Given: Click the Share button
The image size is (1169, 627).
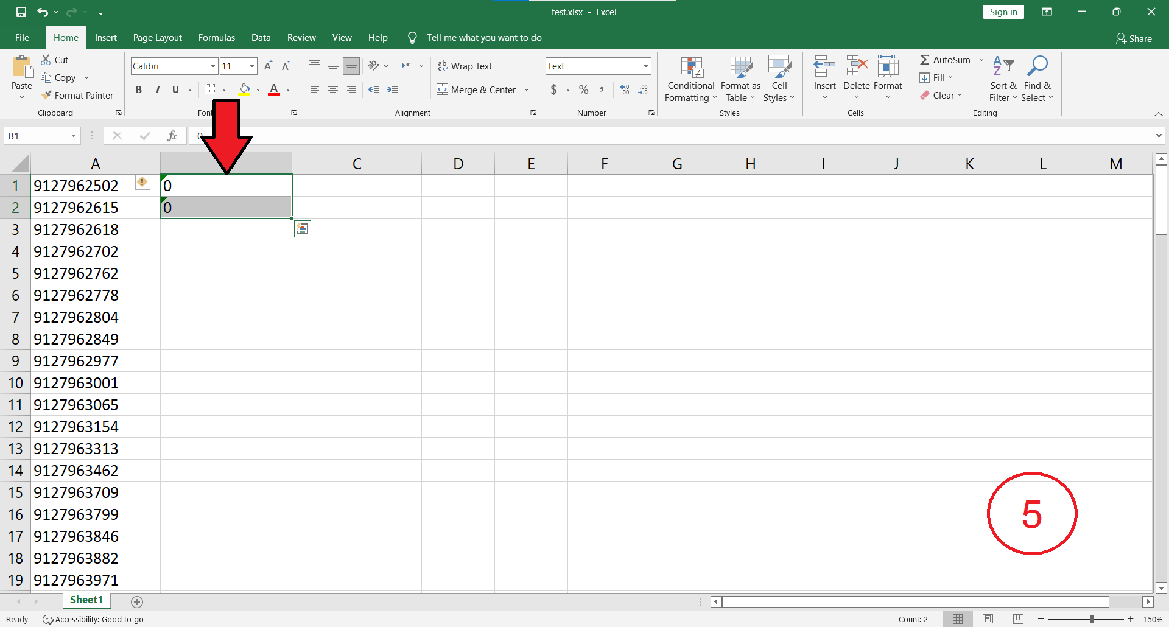Looking at the screenshot, I should tap(1134, 38).
